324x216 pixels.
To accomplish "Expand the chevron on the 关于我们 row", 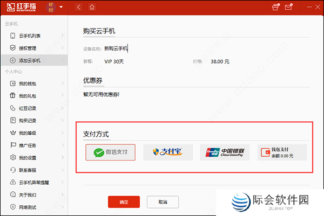I will 63,194.
